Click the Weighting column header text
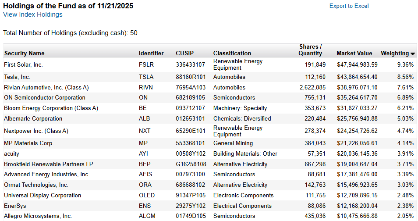 pos(394,53)
